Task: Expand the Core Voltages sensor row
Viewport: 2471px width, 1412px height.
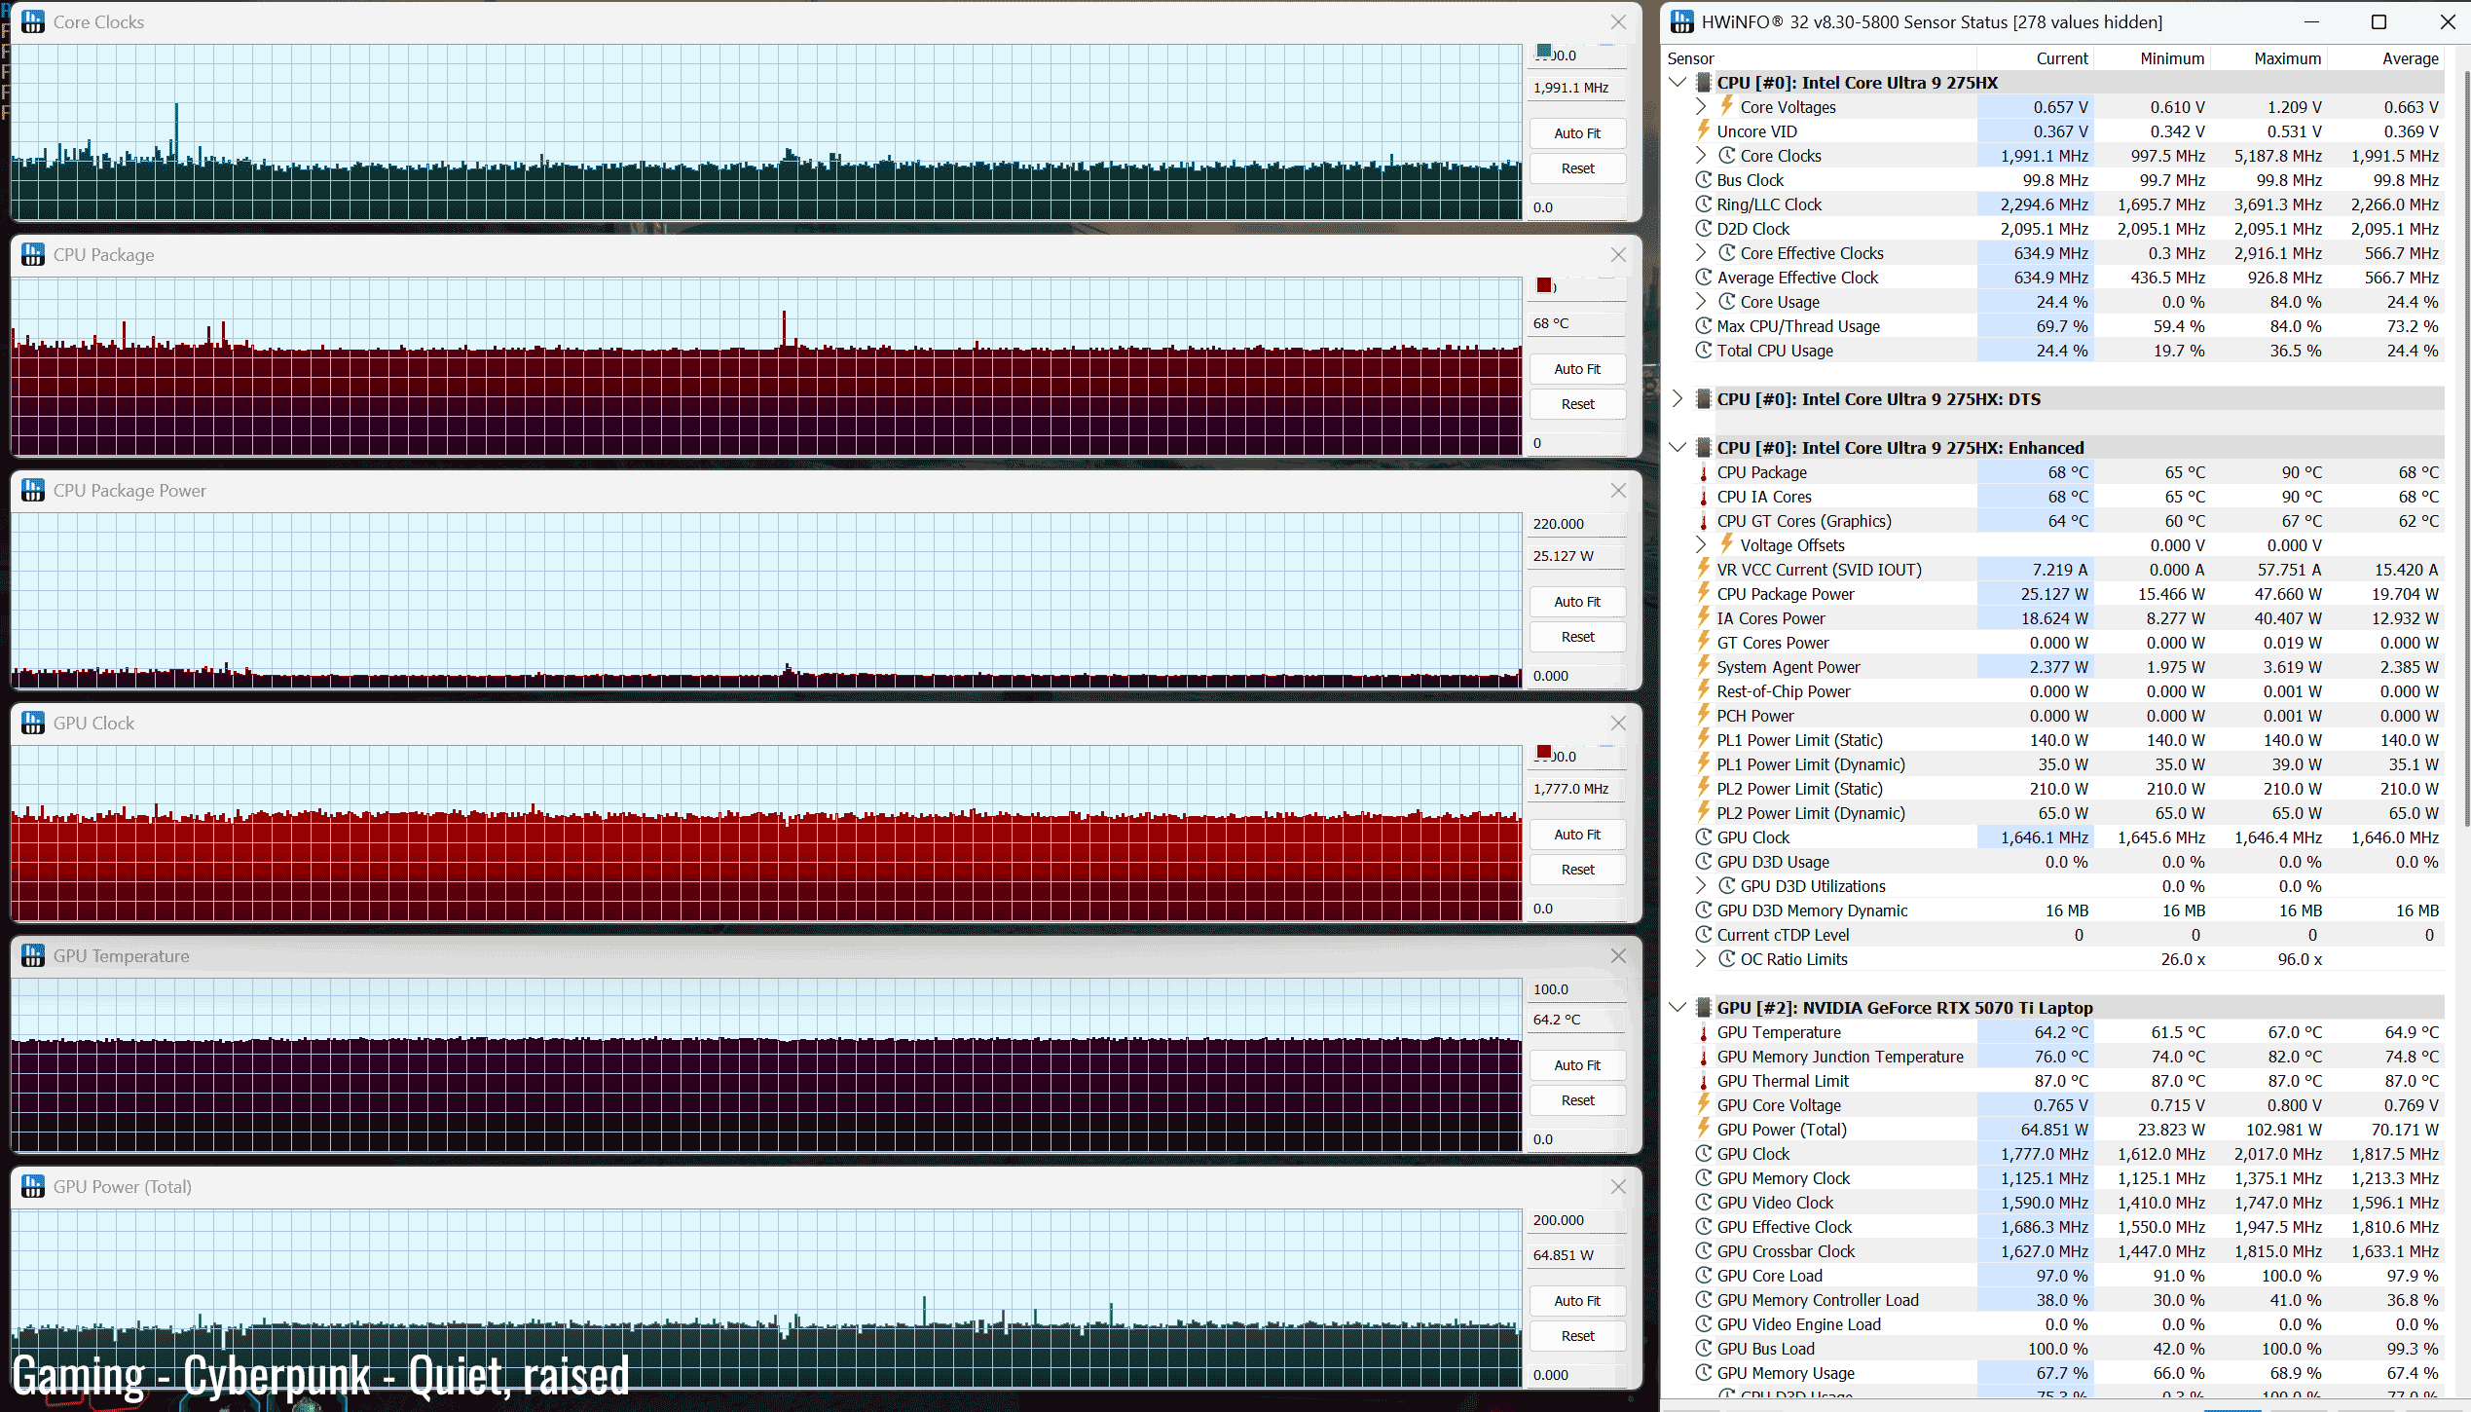Action: 1701,106
